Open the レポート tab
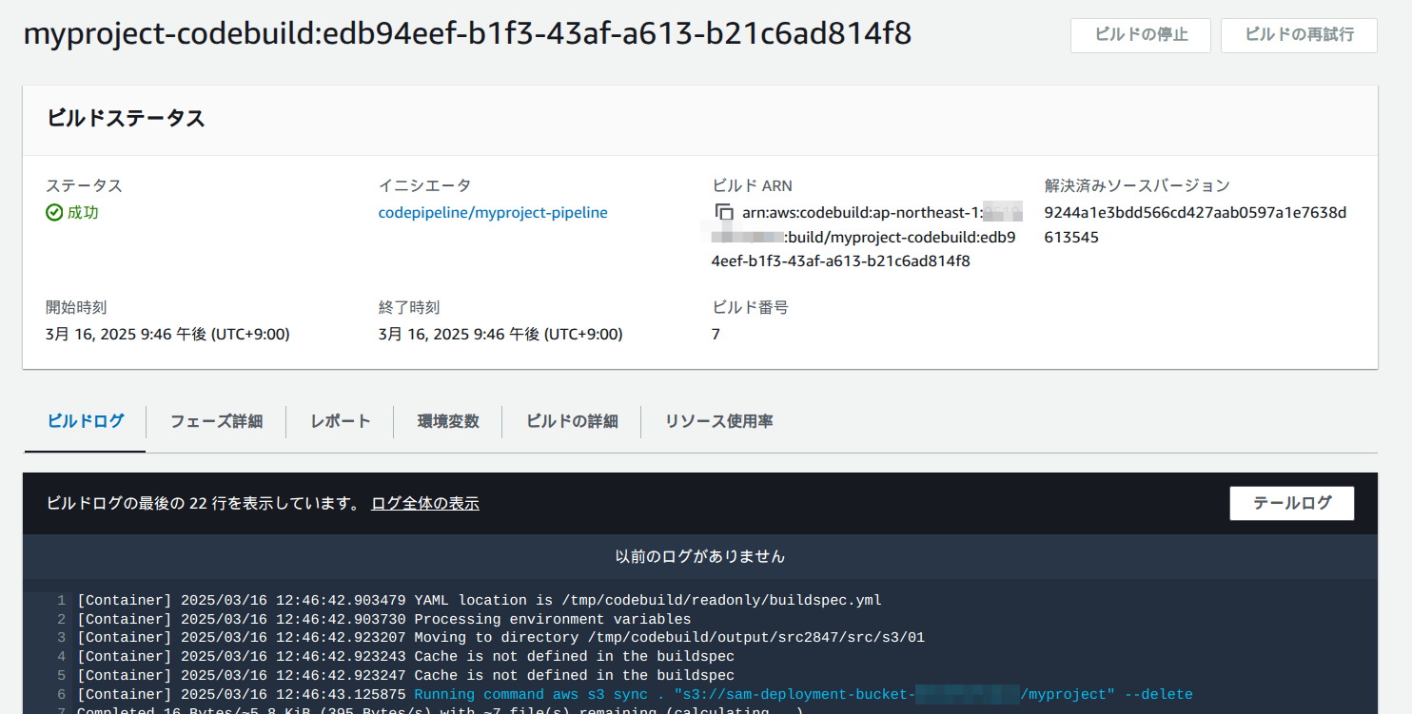This screenshot has width=1412, height=714. [340, 421]
